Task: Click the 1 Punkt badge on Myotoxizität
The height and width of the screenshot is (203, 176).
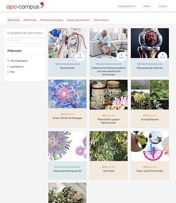Action: click(80, 57)
